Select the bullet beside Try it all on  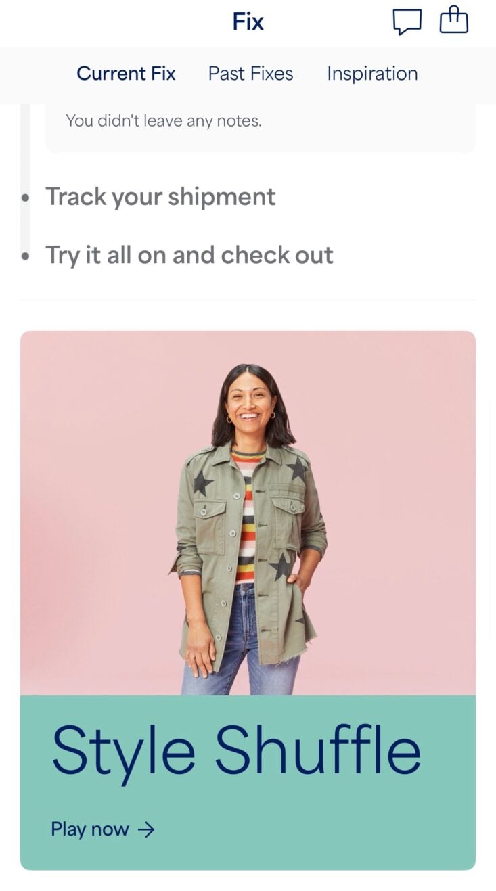click(26, 256)
